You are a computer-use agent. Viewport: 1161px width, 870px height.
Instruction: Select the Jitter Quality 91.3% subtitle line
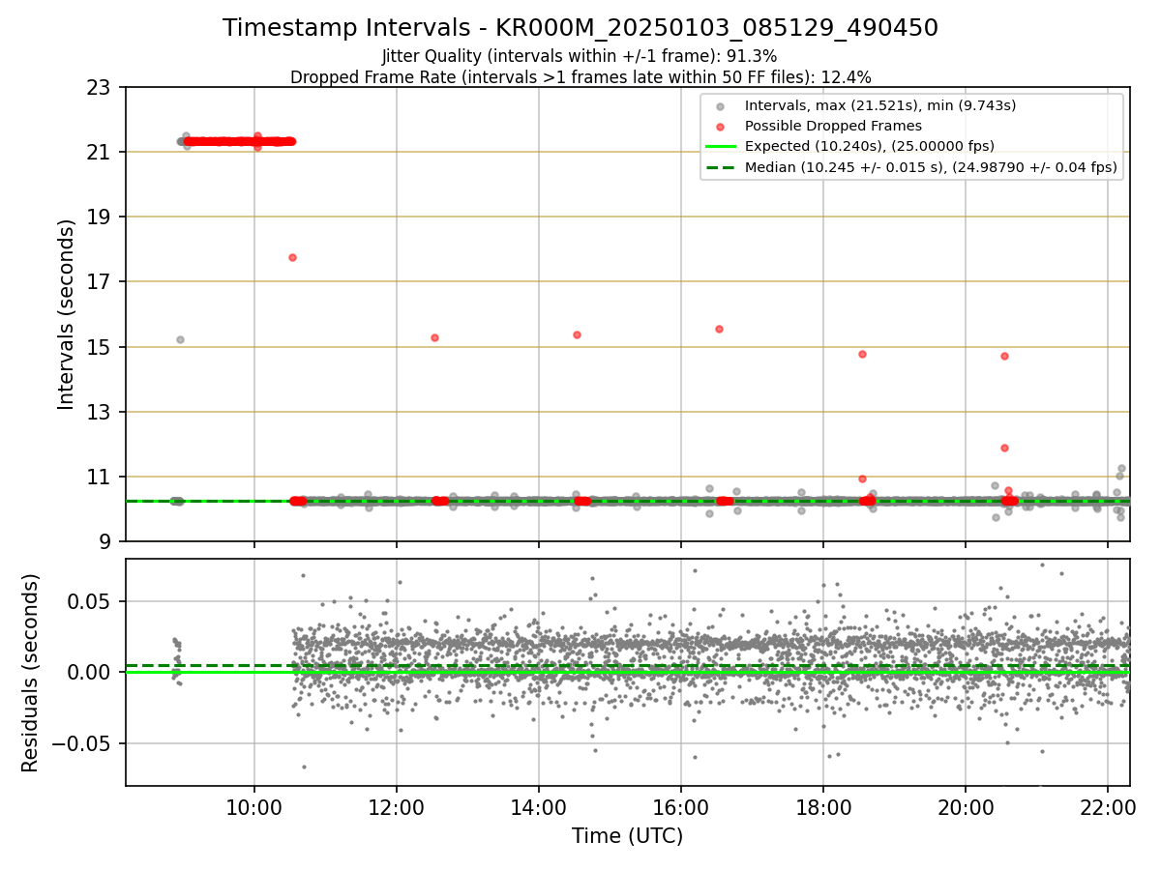[x=580, y=57]
